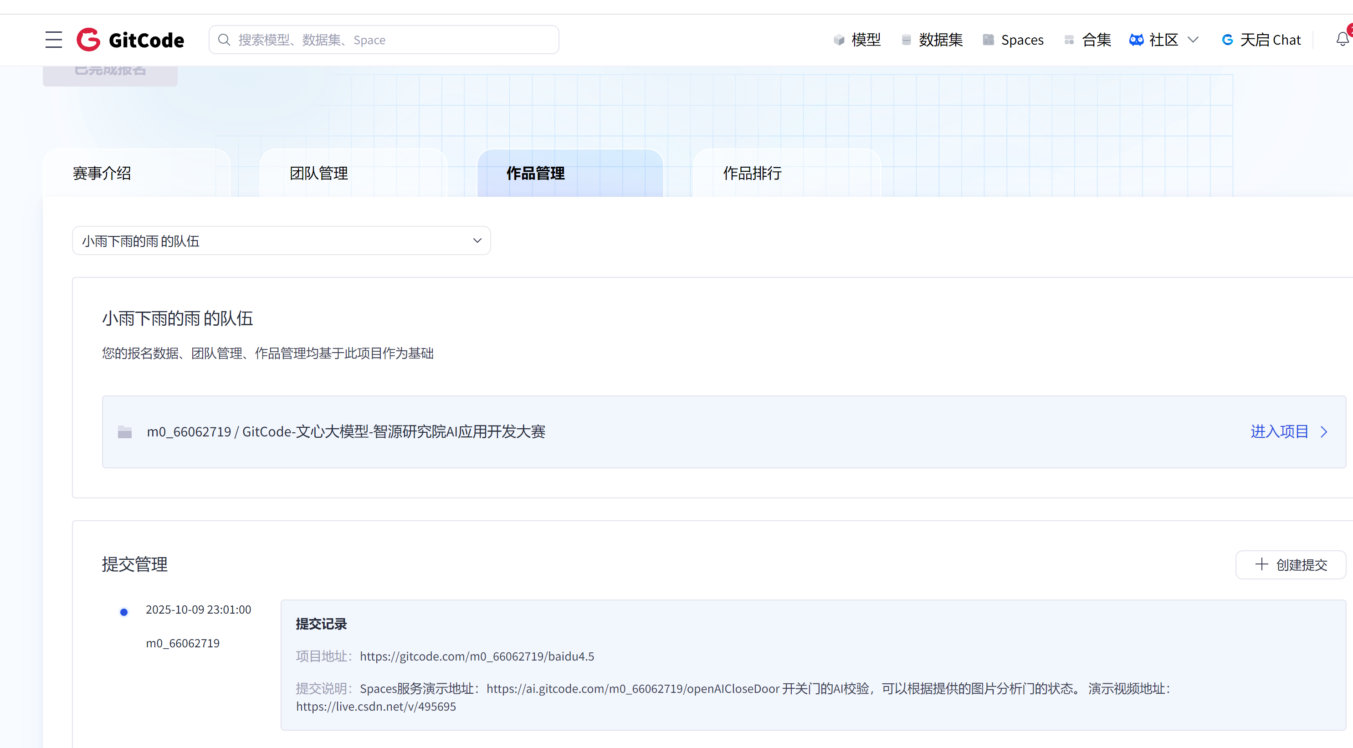Click the 合集 collection icon
This screenshot has height=748, width=1353.
click(1069, 40)
